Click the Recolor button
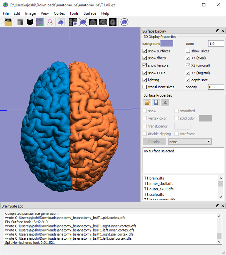The height and width of the screenshot is (255, 226). point(154,142)
